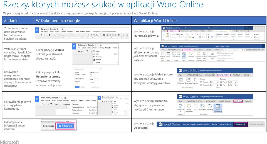Click the Wstaw przypis dolny icon
Viewport: 267px width, 144px height.
[x=212, y=54]
